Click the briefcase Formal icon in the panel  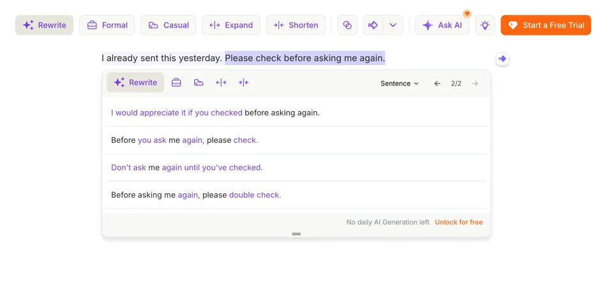coord(176,82)
